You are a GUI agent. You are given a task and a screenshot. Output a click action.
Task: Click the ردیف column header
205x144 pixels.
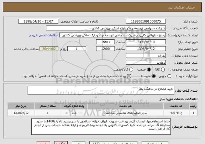[193, 106]
